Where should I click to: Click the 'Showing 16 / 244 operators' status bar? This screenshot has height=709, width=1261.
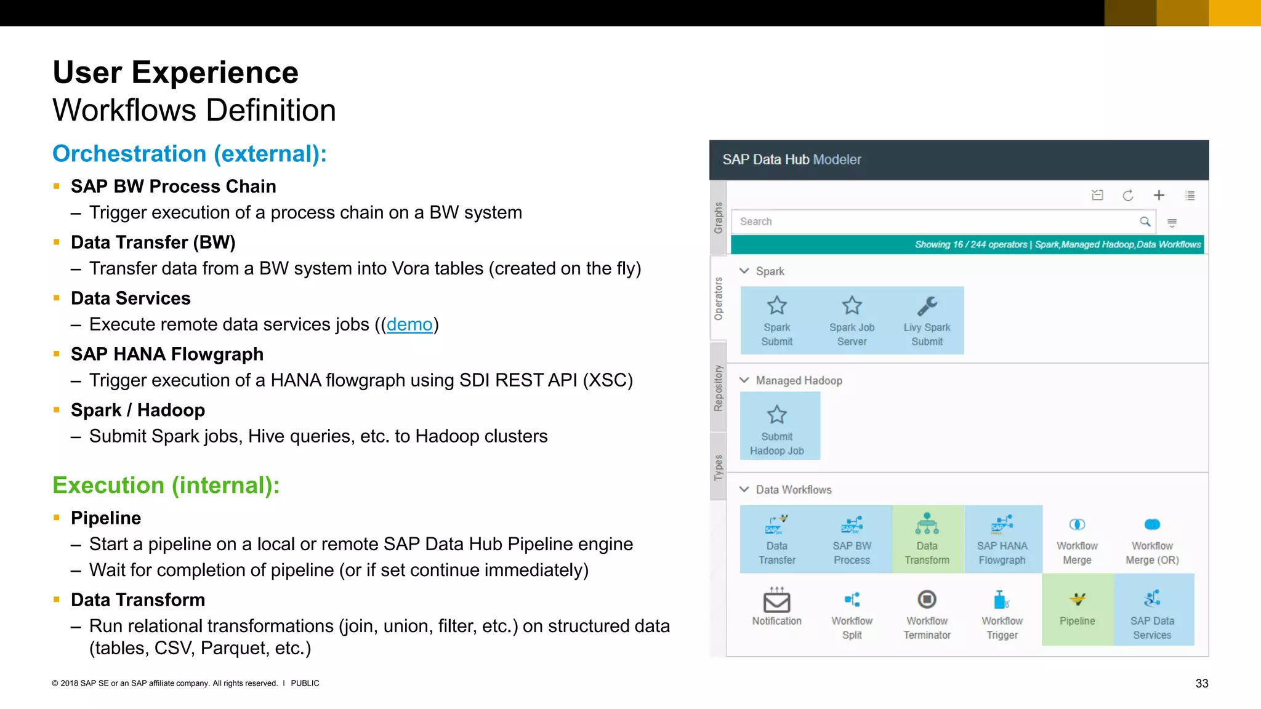coord(967,244)
